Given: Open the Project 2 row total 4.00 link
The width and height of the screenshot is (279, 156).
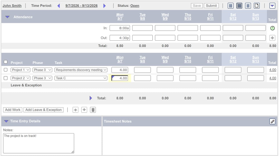Looking at the screenshot, I should pyautogui.click(x=273, y=78).
